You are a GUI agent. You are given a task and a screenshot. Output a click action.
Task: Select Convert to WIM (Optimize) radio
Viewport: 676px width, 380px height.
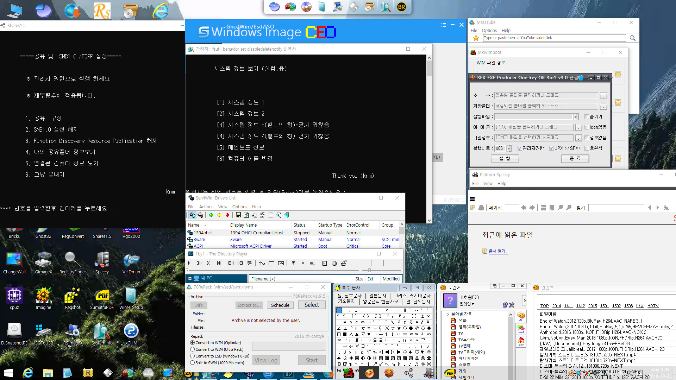(193, 342)
